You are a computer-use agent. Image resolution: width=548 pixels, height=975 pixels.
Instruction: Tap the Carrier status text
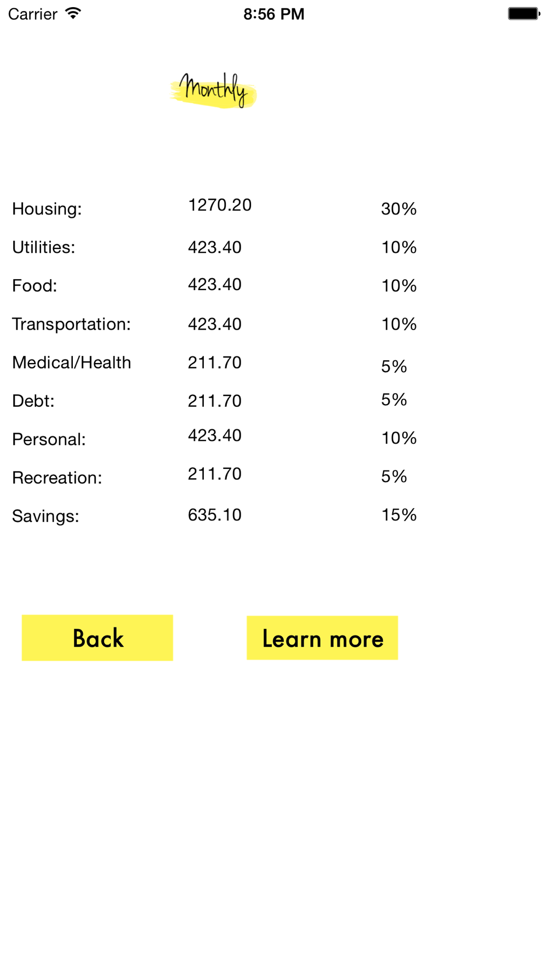[33, 14]
